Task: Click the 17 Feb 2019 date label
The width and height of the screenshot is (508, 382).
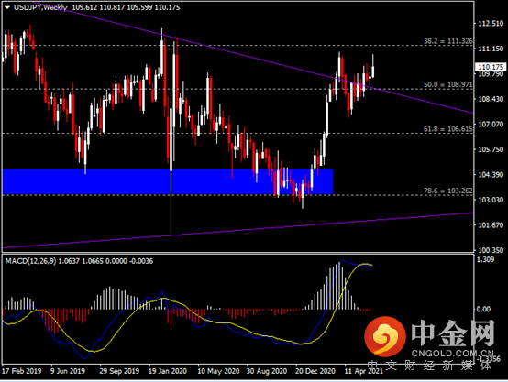Action: point(22,371)
